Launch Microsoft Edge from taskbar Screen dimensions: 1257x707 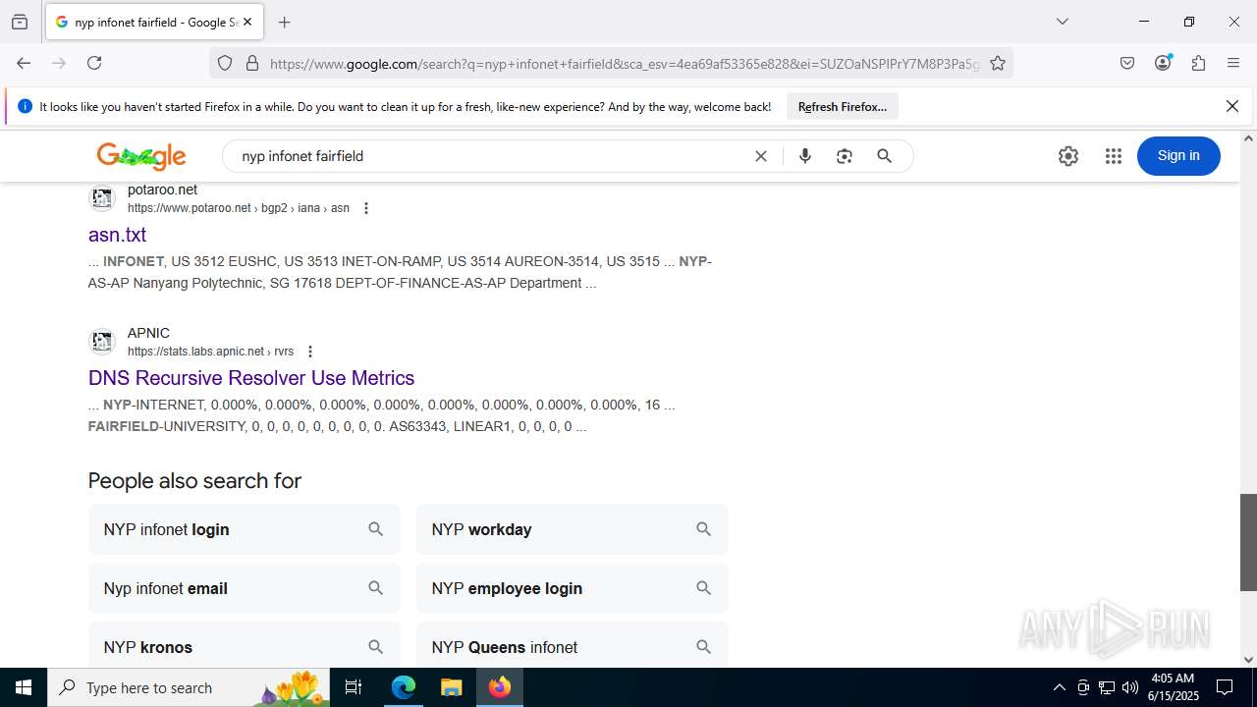tap(404, 687)
